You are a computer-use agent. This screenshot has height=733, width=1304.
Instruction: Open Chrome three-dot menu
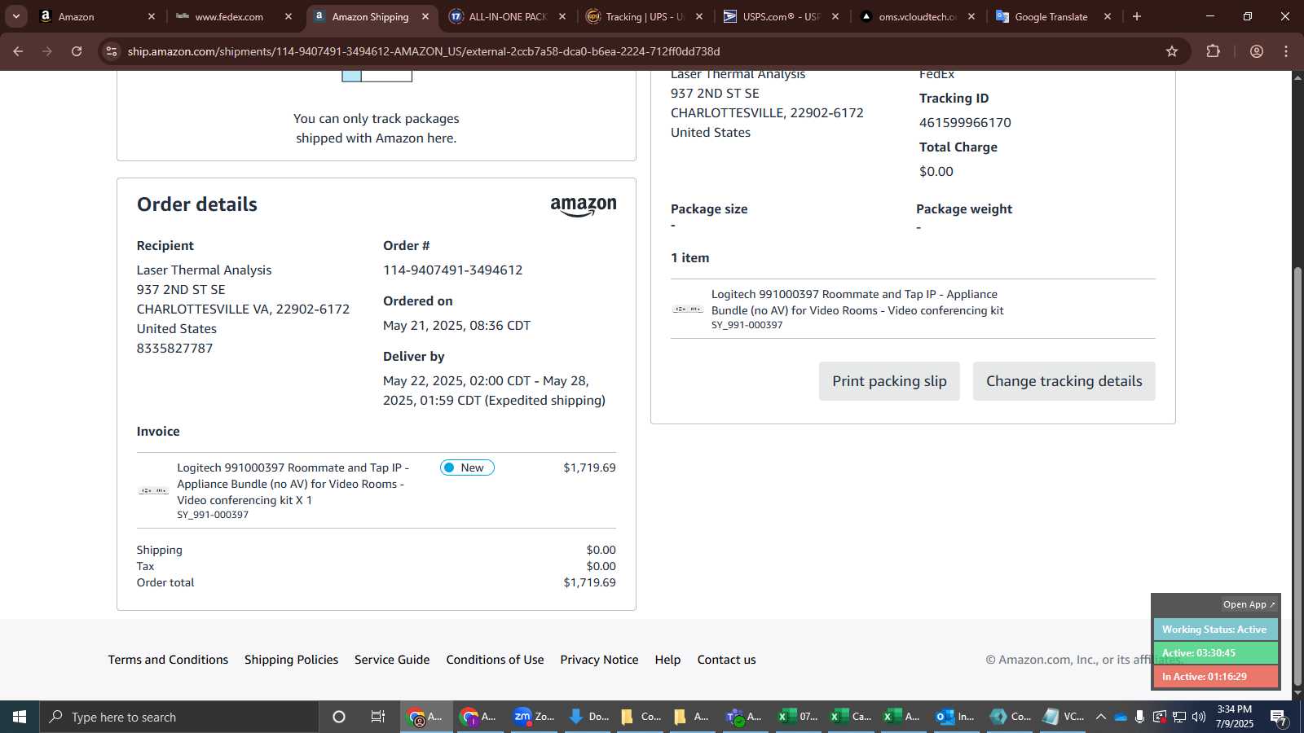tap(1286, 51)
